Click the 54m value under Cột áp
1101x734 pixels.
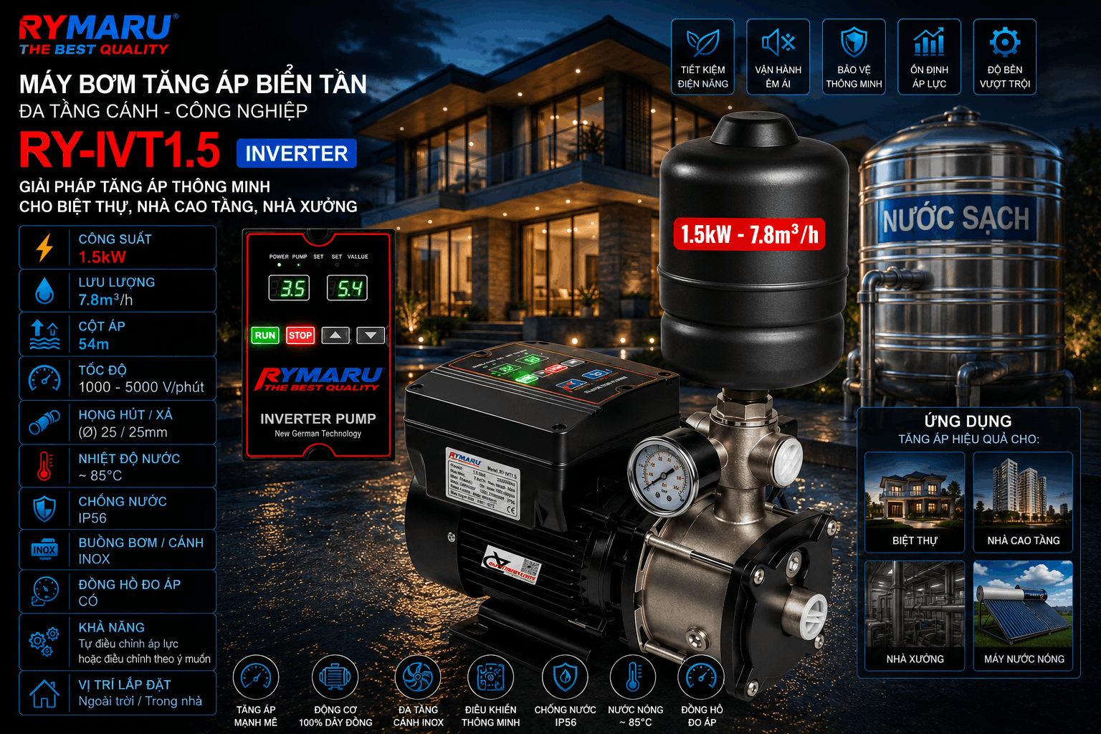click(x=94, y=344)
